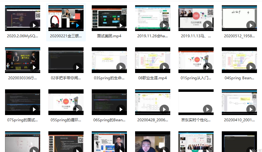Viewport: 262px width, 152px height.
Task: Play 08职业生涯.mp4 using its play icon
Action: pyautogui.click(x=164, y=67)
